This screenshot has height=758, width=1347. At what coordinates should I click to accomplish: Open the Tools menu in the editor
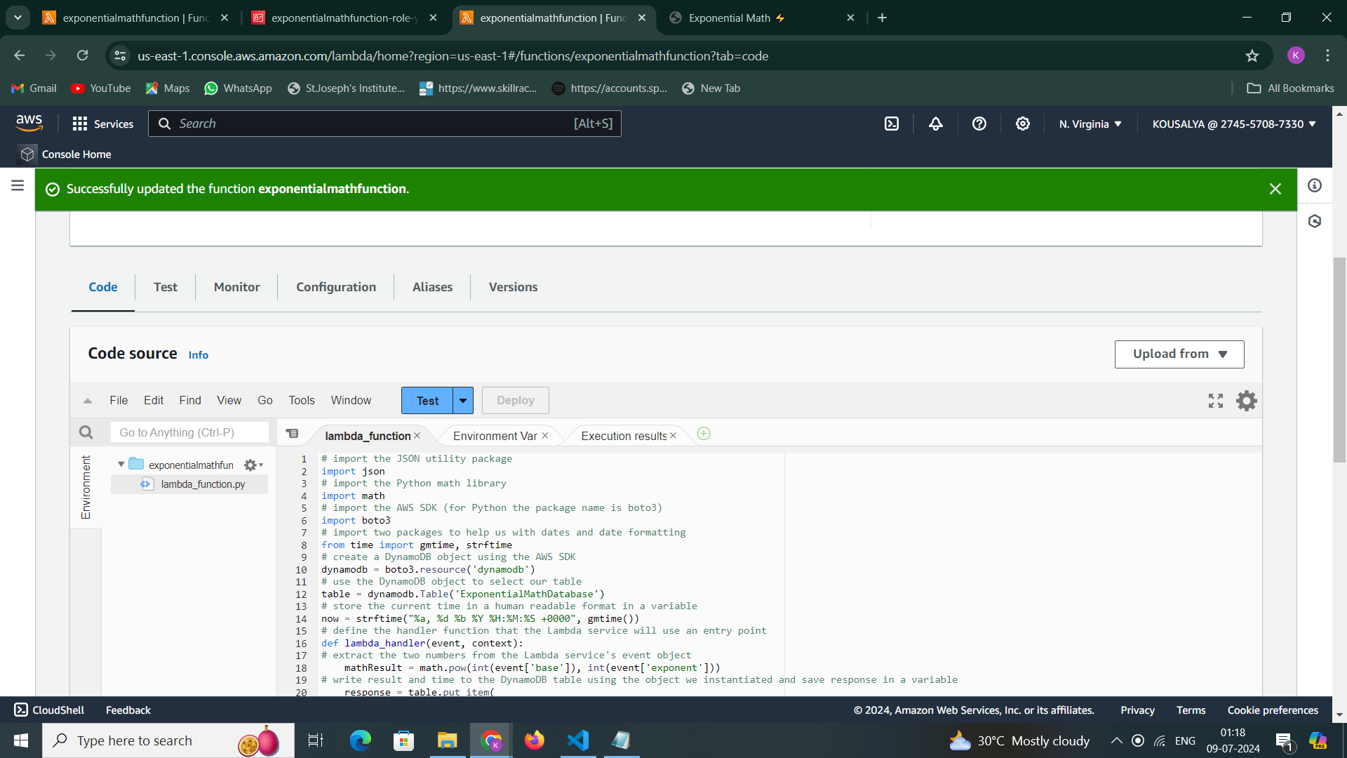tap(301, 401)
